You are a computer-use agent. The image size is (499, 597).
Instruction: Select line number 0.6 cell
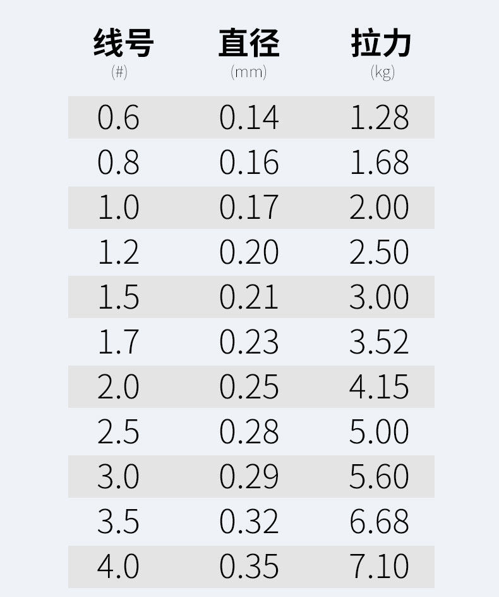tap(118, 118)
